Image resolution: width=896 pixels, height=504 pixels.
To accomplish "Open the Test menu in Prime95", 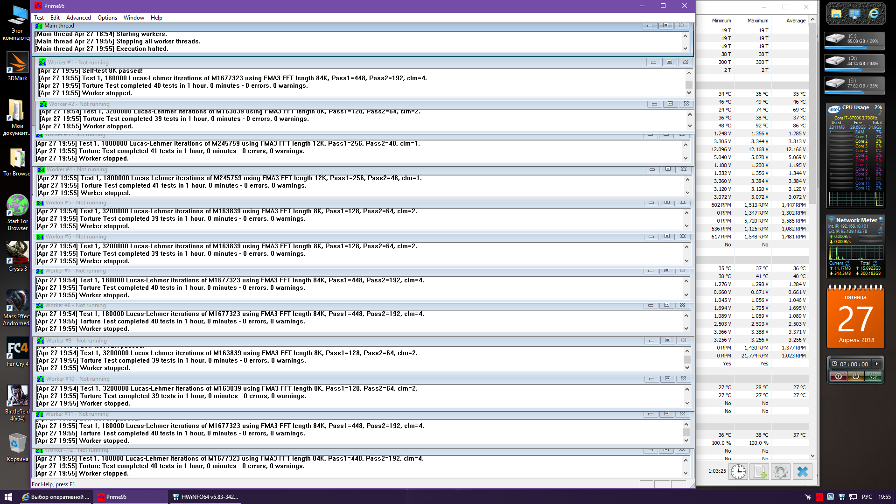I will (x=39, y=18).
